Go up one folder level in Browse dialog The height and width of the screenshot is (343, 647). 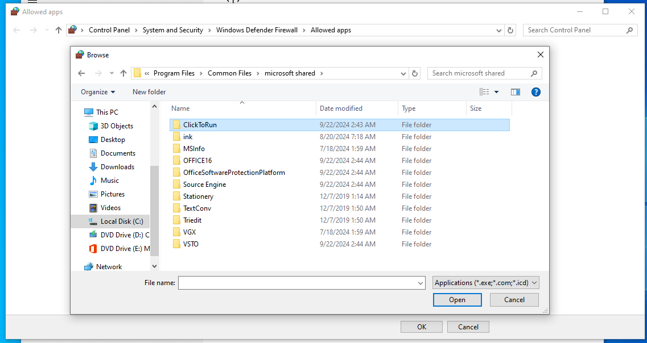tap(123, 73)
